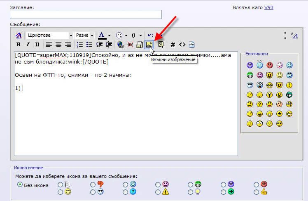
Task: Wrap selection in CODE tags (# icon)
Action: [x=173, y=45]
